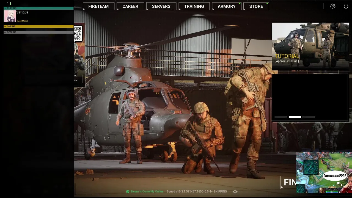Viewport: 352px width, 198px height.
Task: Open the TRAINING menu
Action: 194,6
